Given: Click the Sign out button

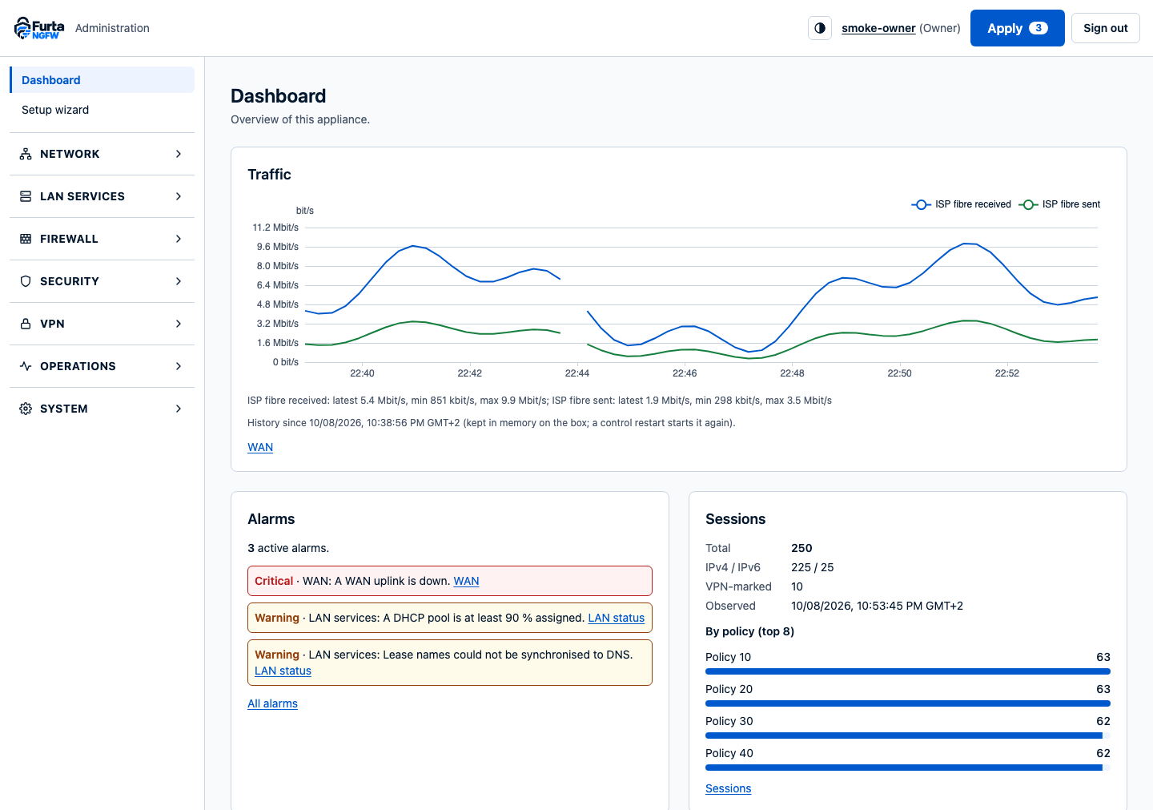Looking at the screenshot, I should tap(1106, 28).
